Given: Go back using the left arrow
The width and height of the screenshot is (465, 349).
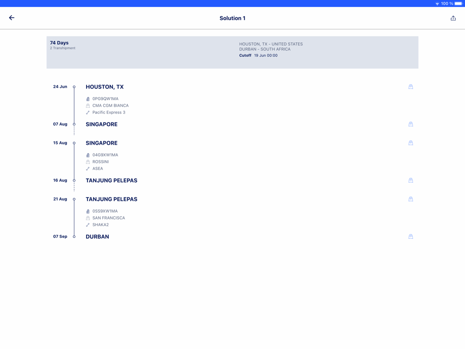Looking at the screenshot, I should pyautogui.click(x=12, y=18).
